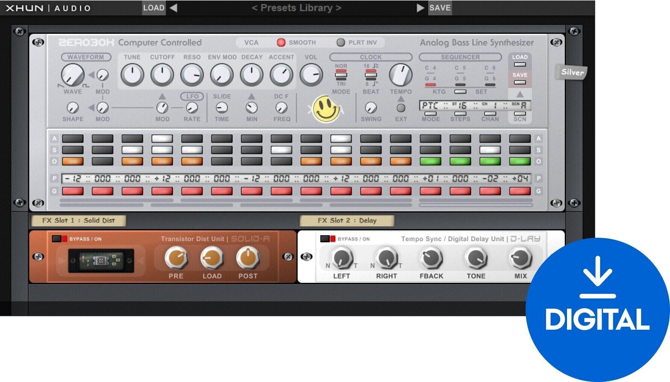Enable the VCA Smooth option
The height and width of the screenshot is (382, 670).
tap(281, 42)
